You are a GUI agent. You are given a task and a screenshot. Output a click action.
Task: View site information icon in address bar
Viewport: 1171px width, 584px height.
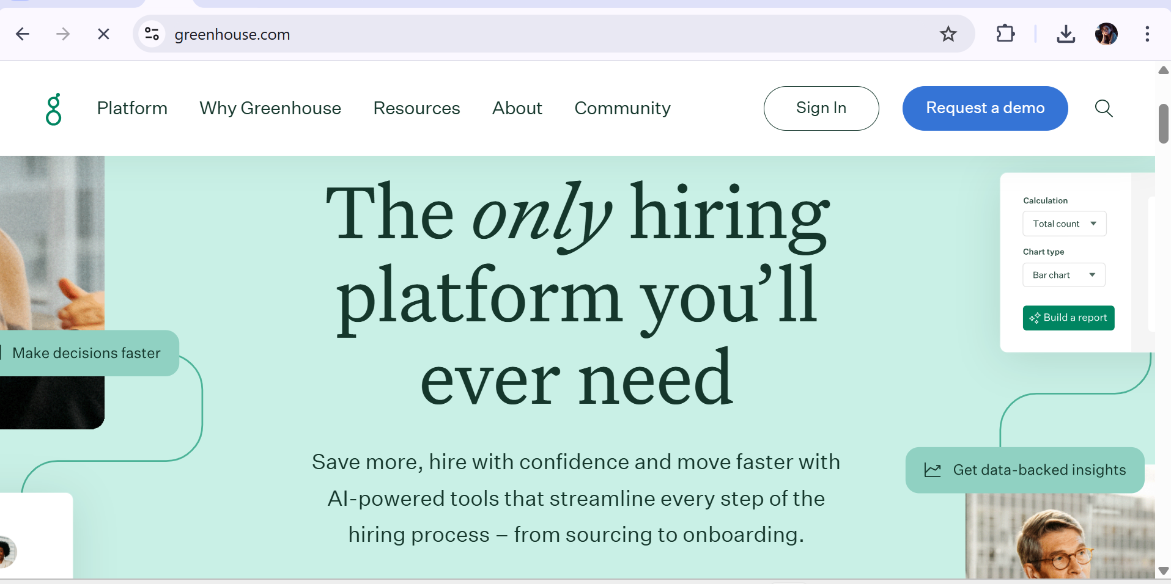tap(152, 34)
